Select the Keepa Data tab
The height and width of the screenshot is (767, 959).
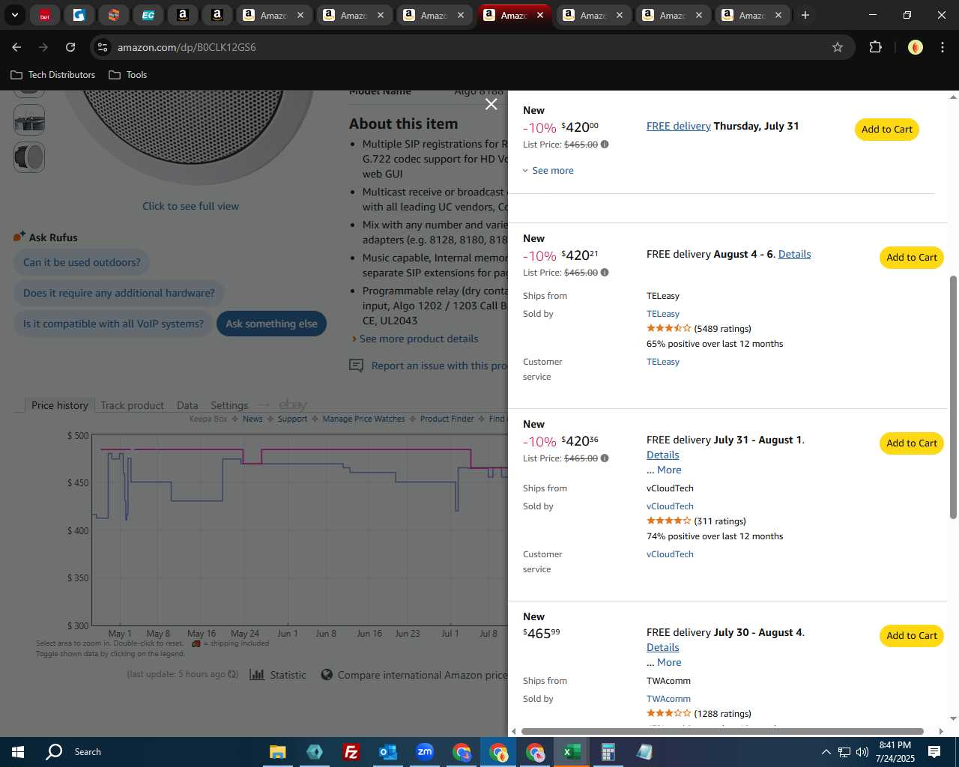tap(187, 405)
